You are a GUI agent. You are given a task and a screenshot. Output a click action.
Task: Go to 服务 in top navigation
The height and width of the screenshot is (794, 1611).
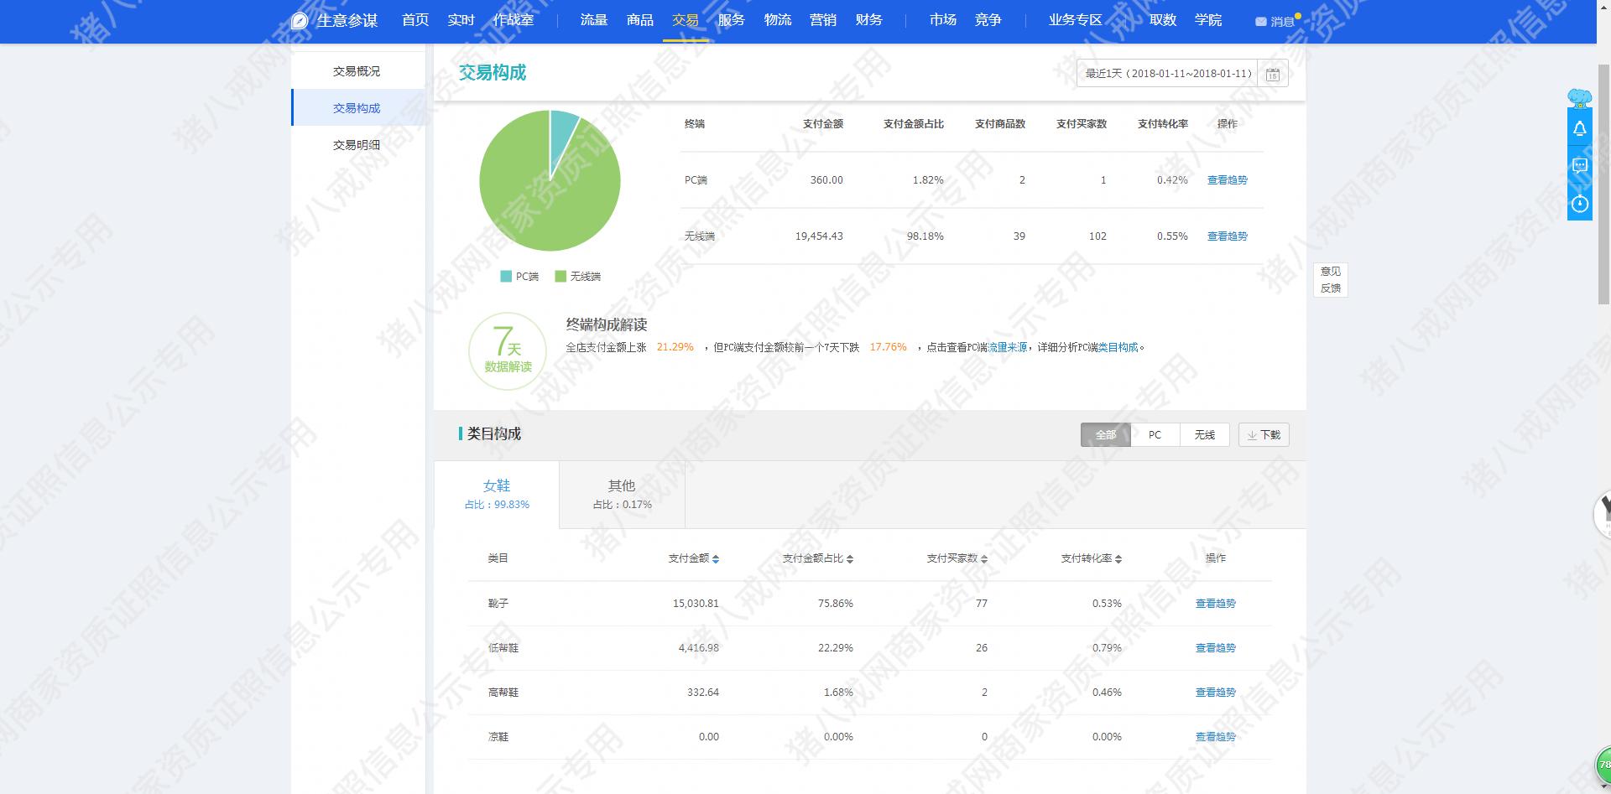[732, 20]
